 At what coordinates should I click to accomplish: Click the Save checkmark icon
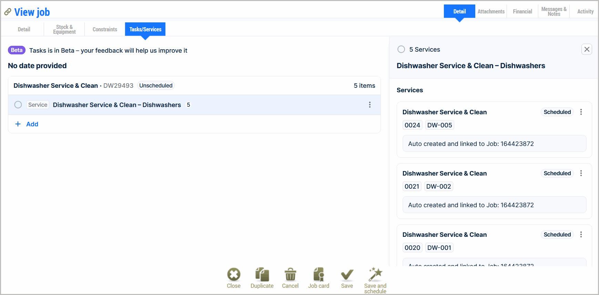[347, 275]
